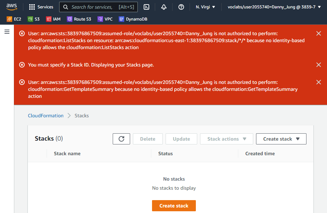Go to the CloudFormation breadcrumb link
This screenshot has width=327, height=213.
[x=46, y=116]
